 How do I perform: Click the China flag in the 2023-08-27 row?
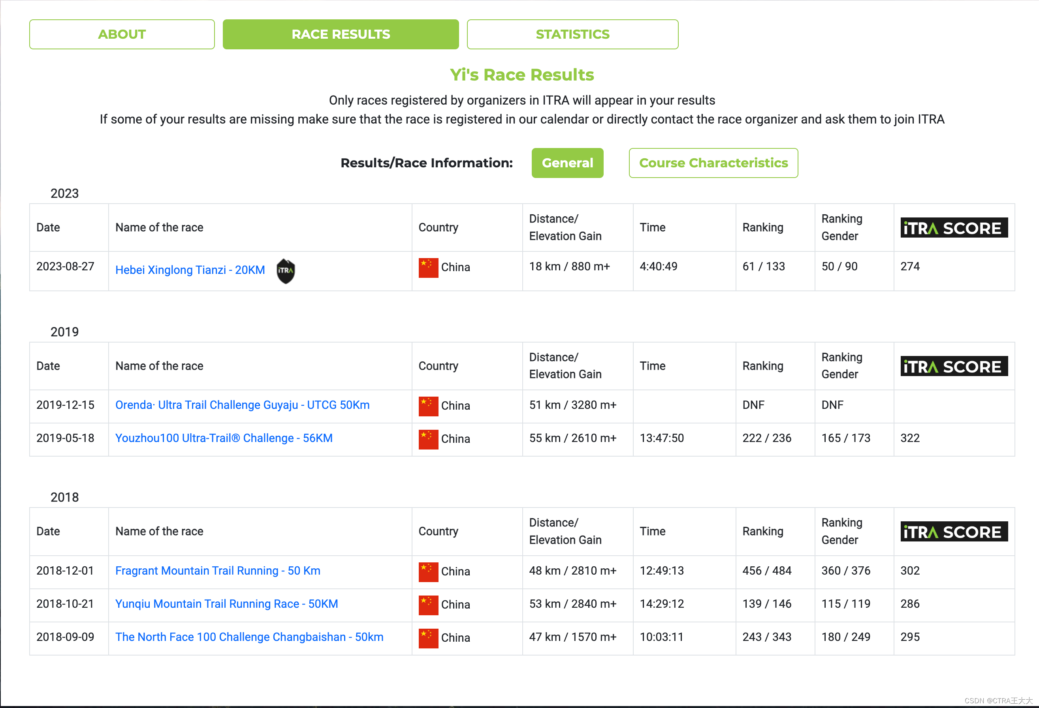428,268
